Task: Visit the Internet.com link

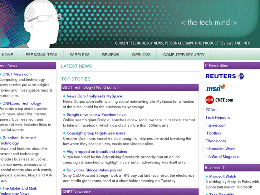Action: (x=216, y=125)
